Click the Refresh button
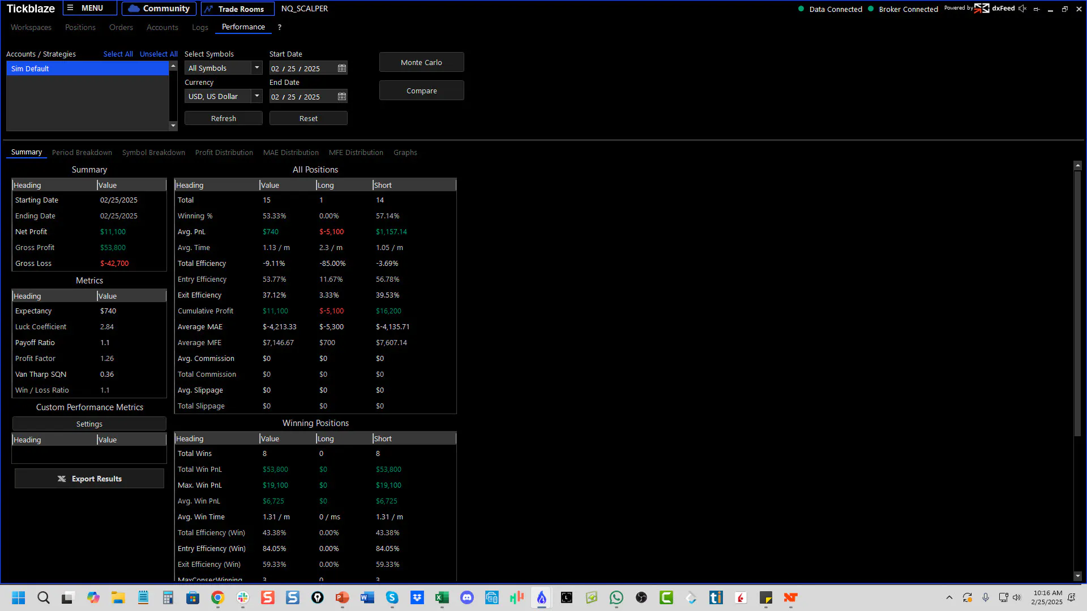The image size is (1087, 611). tap(224, 118)
